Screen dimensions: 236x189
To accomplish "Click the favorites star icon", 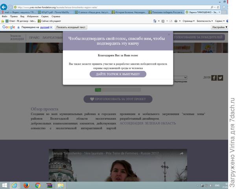I will point(3,21).
